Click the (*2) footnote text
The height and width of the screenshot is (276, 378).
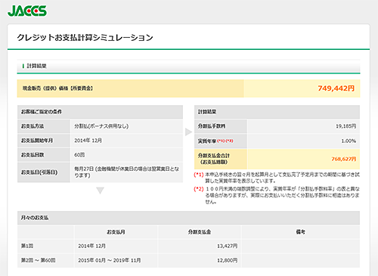point(277,195)
